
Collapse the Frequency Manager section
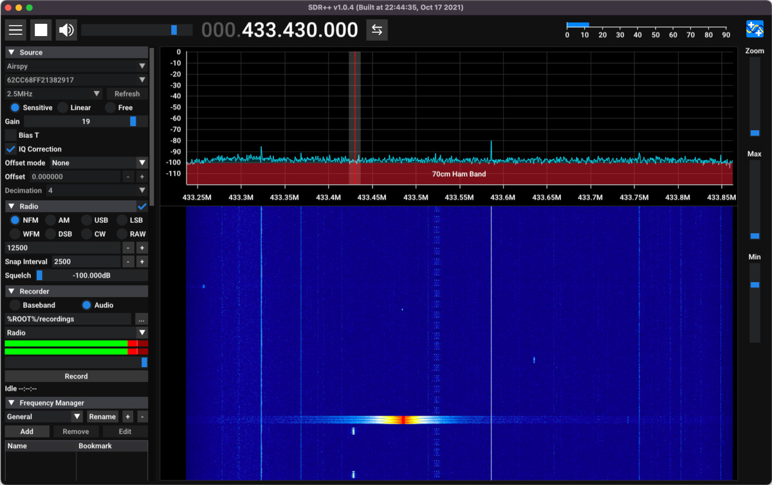click(x=76, y=403)
